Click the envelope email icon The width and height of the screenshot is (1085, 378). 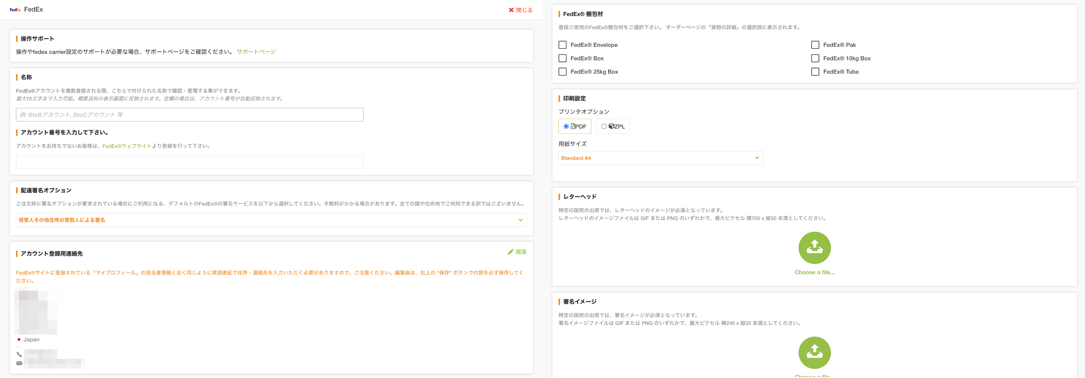click(19, 363)
